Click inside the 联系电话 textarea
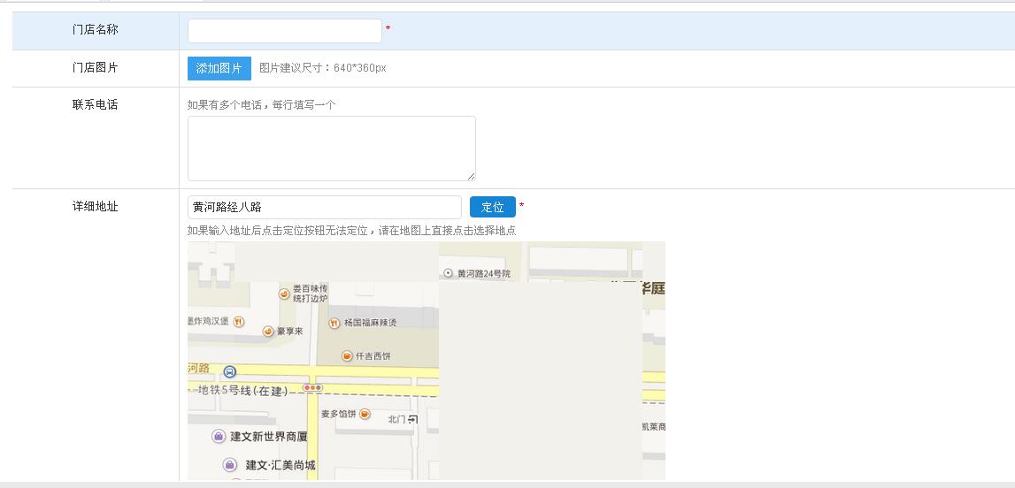Screen dimensions: 1015x488 pos(331,149)
